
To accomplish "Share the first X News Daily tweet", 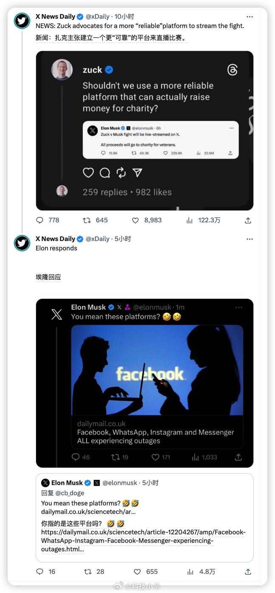I will tap(248, 220).
